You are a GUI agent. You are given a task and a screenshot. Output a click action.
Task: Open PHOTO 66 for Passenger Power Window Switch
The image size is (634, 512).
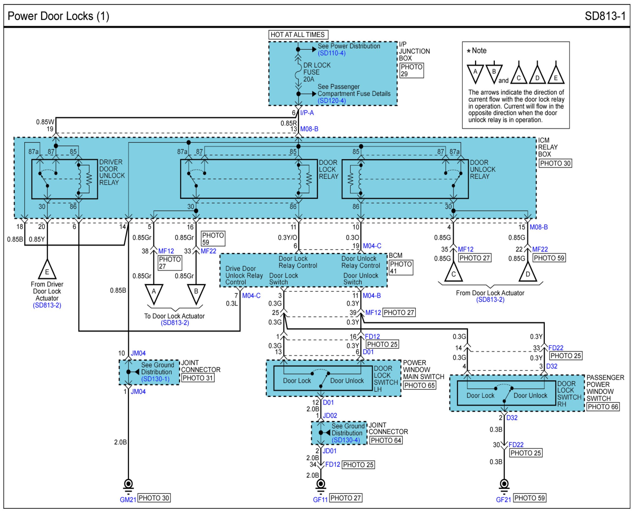point(602,407)
